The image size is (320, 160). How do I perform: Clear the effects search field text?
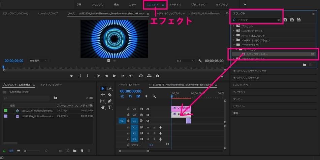tap(278, 20)
